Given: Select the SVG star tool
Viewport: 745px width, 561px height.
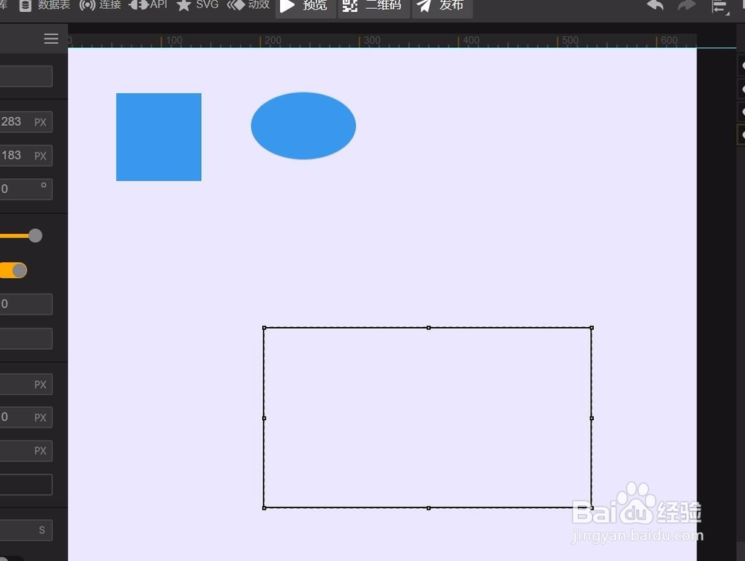Looking at the screenshot, I should coord(197,5).
